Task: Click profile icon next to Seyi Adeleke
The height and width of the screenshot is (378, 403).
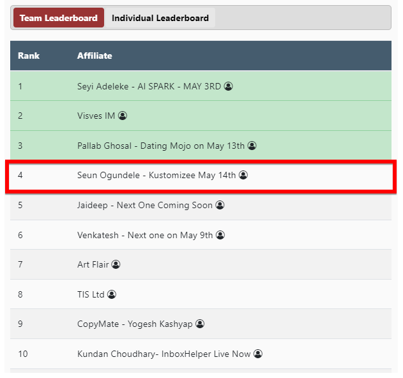Action: coord(229,86)
